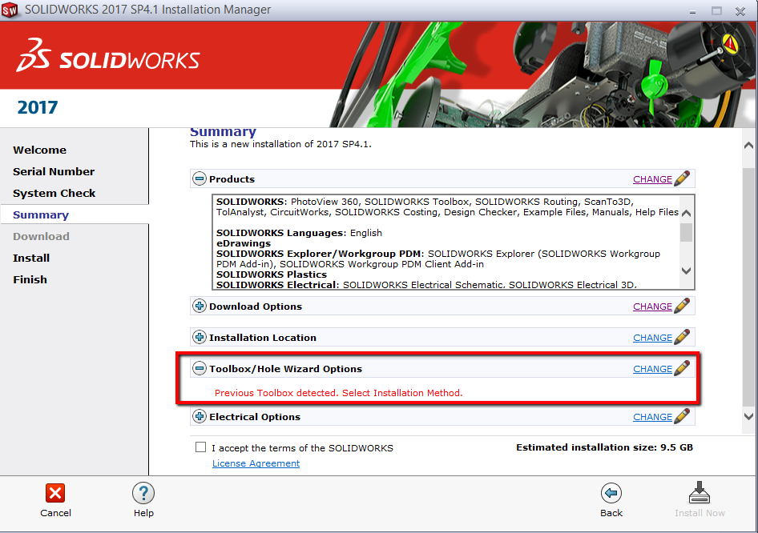
Task: Click 'Estimated installation size: 9.5 GB' text
Action: pos(604,447)
